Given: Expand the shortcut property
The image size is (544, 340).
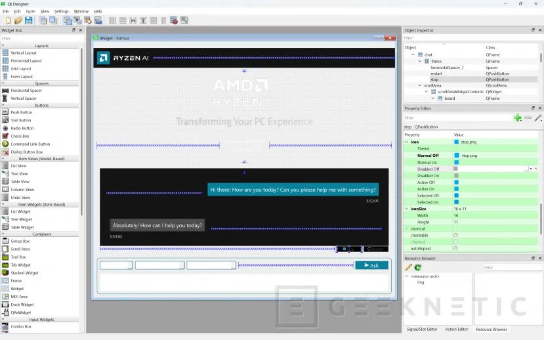Looking at the screenshot, I should point(407,228).
